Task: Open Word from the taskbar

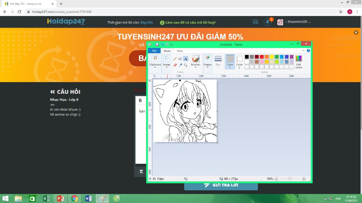Action: click(x=88, y=198)
